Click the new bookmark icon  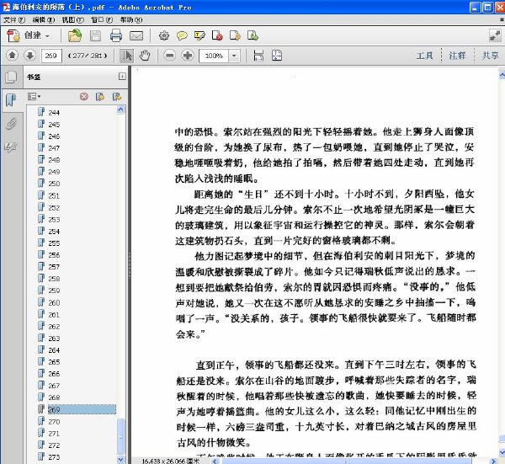(x=100, y=96)
